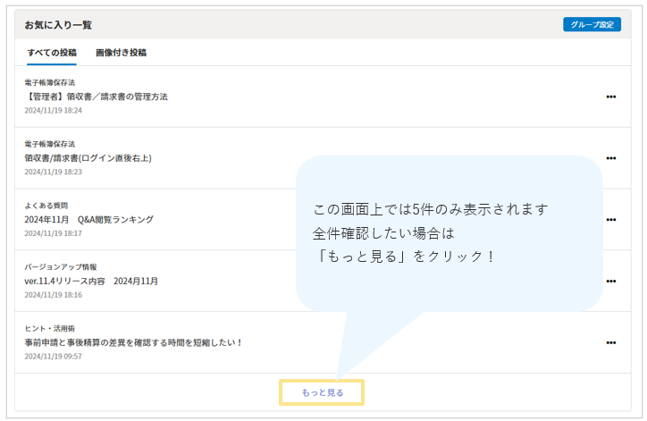The width and height of the screenshot is (647, 421).
Task: Click the バージョンアップ情報 category label
Action: tap(60, 267)
